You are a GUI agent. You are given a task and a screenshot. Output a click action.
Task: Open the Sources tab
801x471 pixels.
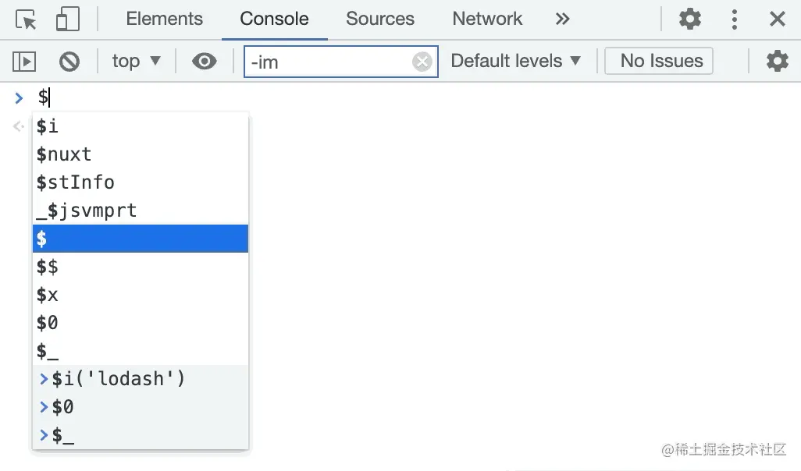(380, 19)
